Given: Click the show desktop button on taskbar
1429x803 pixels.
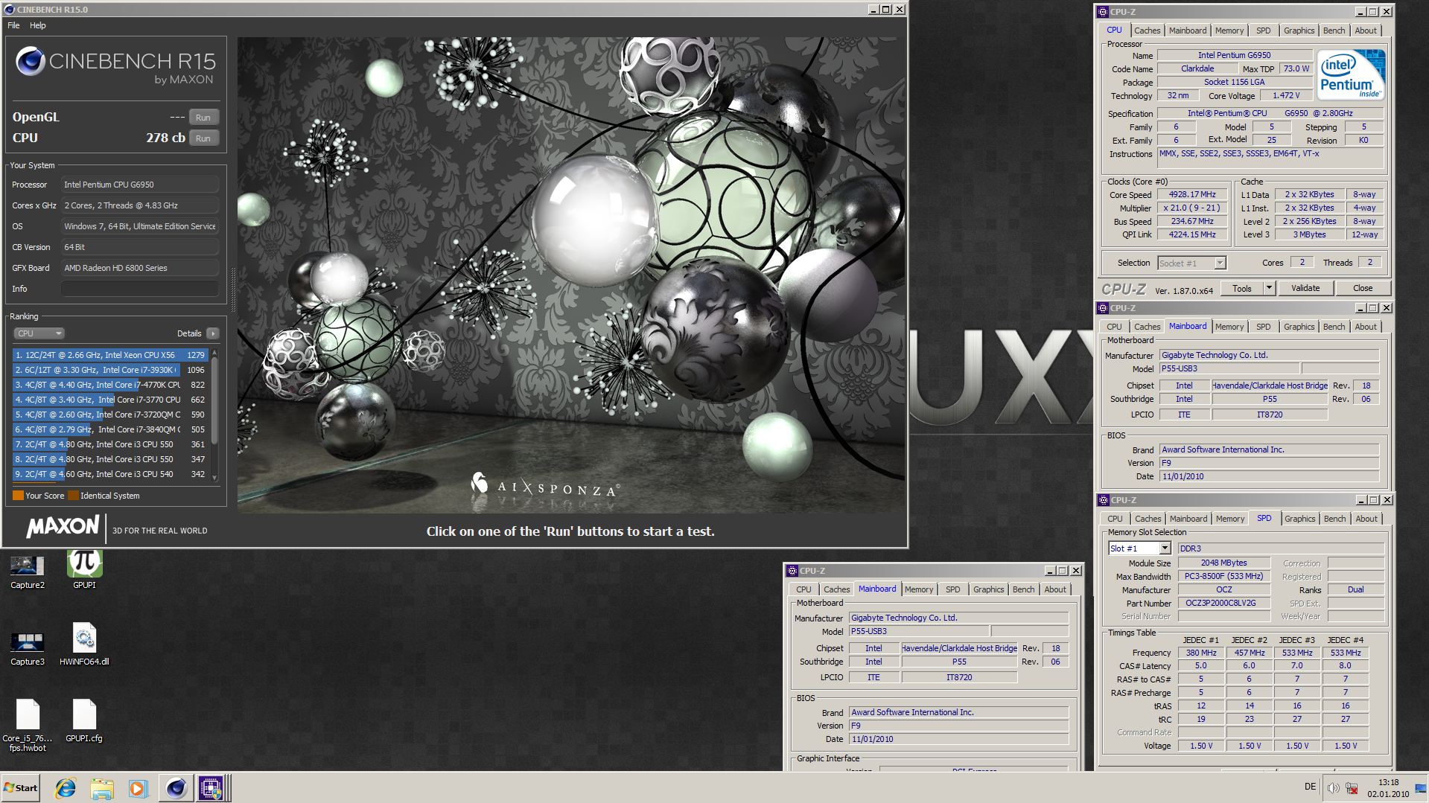Looking at the screenshot, I should (x=1422, y=788).
